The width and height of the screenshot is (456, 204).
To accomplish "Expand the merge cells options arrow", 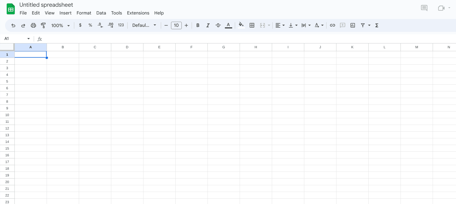I will (x=269, y=25).
